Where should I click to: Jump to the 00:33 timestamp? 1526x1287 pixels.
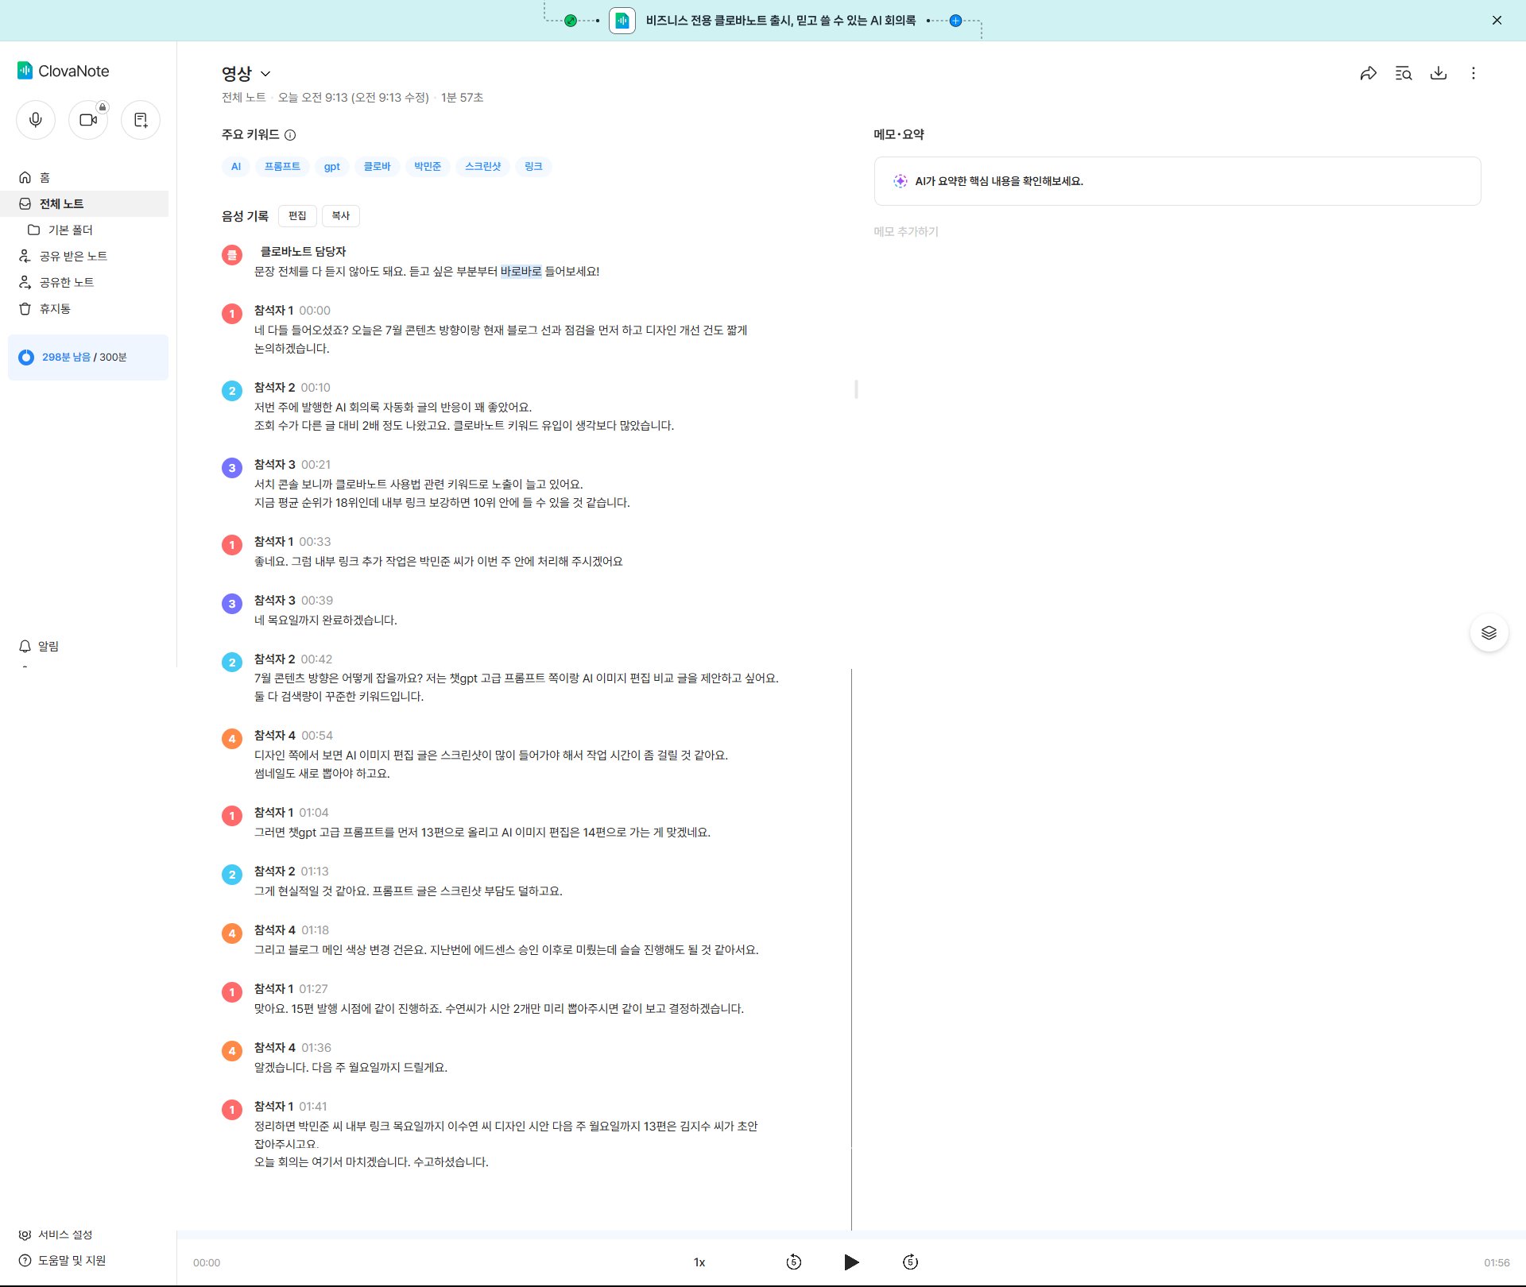point(315,542)
